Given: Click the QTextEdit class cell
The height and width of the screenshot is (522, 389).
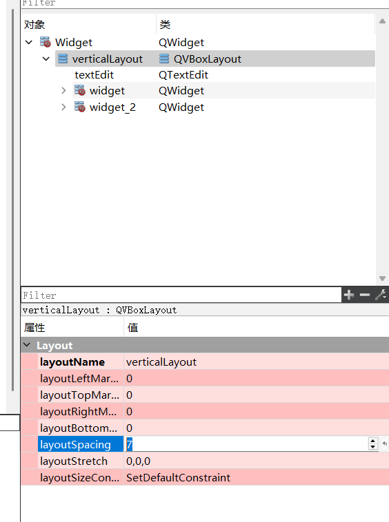Looking at the screenshot, I should 183,75.
